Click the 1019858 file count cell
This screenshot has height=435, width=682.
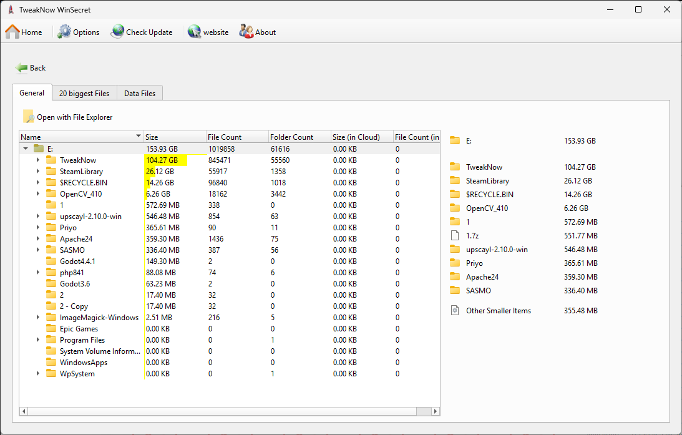[x=222, y=149]
